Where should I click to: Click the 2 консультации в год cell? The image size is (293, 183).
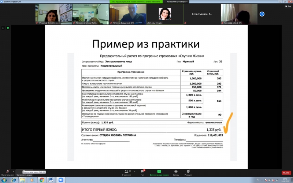point(192,115)
